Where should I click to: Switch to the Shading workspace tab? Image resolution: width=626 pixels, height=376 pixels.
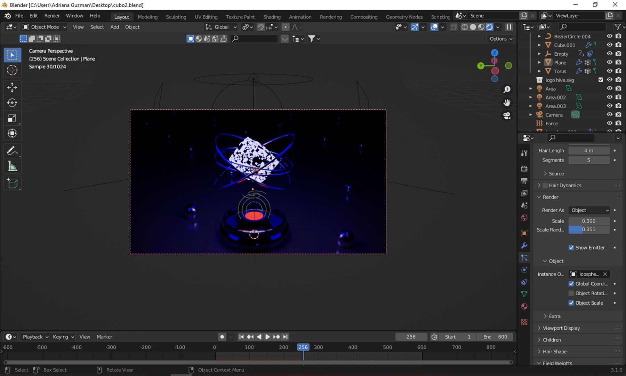(x=272, y=17)
